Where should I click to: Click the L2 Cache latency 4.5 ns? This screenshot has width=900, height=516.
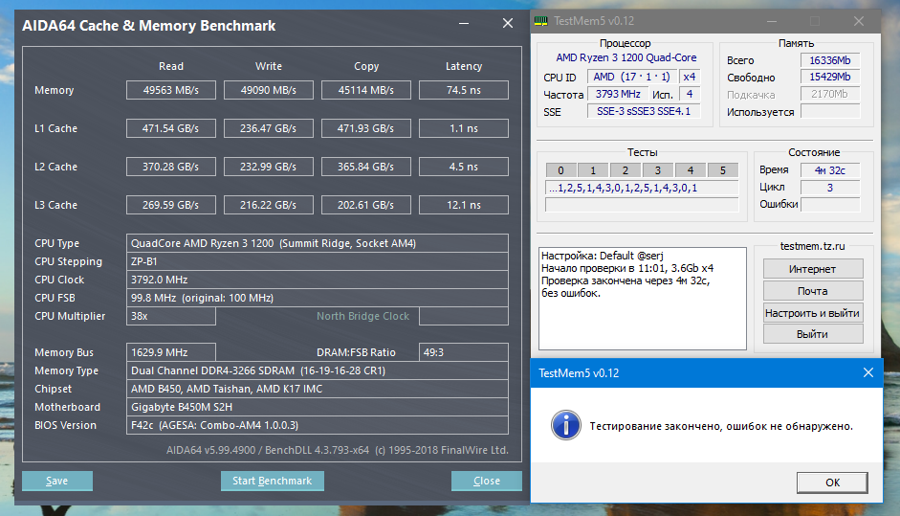464,167
